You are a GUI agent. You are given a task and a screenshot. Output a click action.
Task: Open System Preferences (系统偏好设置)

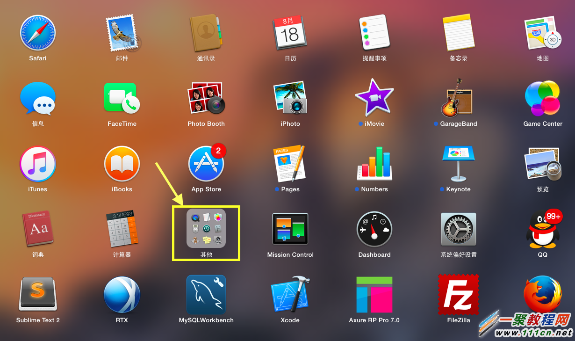[x=459, y=229]
